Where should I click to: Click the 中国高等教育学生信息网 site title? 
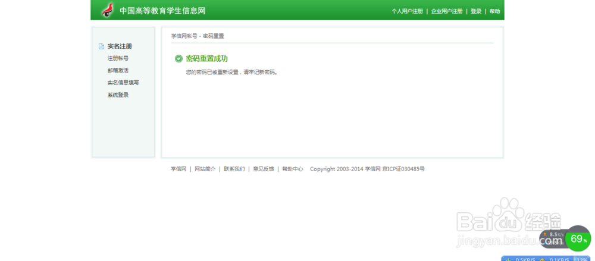162,11
